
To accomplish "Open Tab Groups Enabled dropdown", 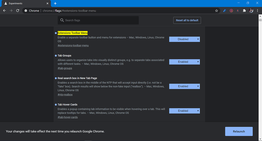I will tap(184, 62).
